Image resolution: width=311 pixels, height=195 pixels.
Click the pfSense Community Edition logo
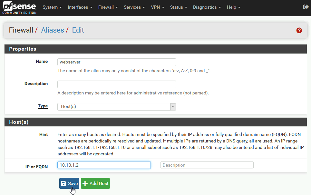19,8
